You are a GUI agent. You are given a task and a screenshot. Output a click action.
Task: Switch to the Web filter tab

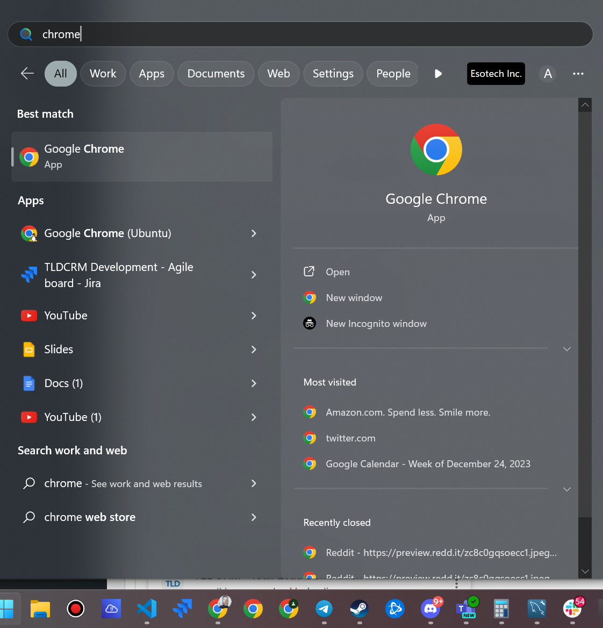click(x=279, y=74)
